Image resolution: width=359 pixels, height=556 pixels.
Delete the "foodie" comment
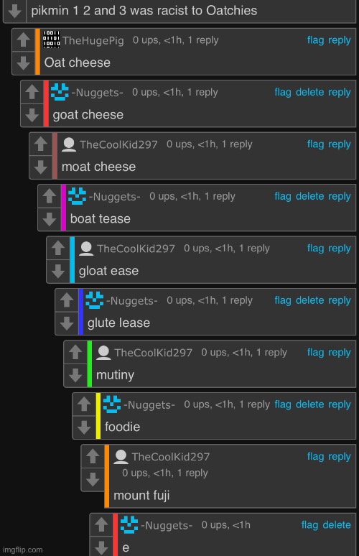pos(309,404)
